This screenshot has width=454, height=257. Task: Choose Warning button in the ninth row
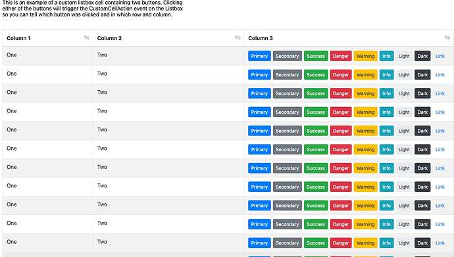365,206
